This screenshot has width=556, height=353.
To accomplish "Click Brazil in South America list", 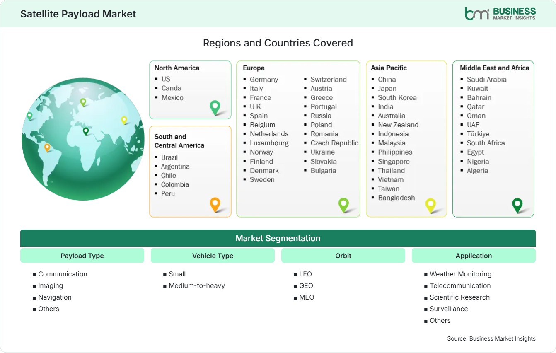I will point(169,157).
